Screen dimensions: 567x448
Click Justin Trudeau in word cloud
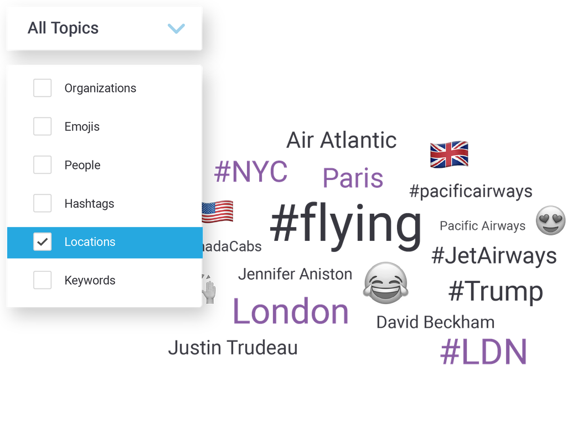point(233,347)
